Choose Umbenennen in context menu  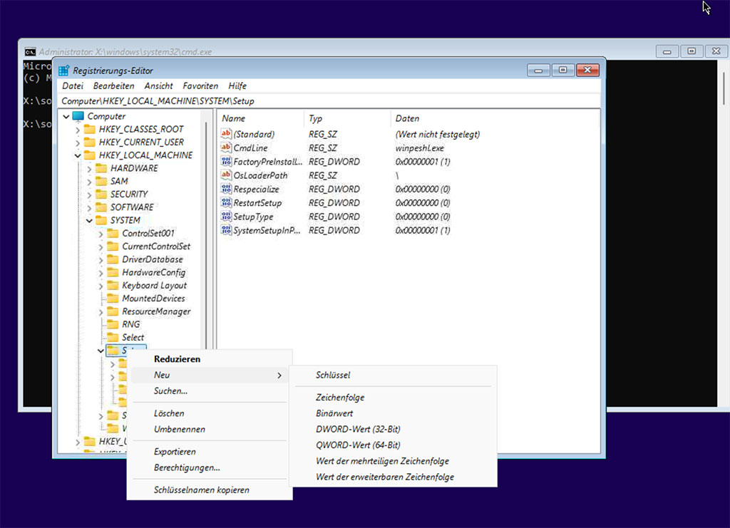click(x=210, y=429)
